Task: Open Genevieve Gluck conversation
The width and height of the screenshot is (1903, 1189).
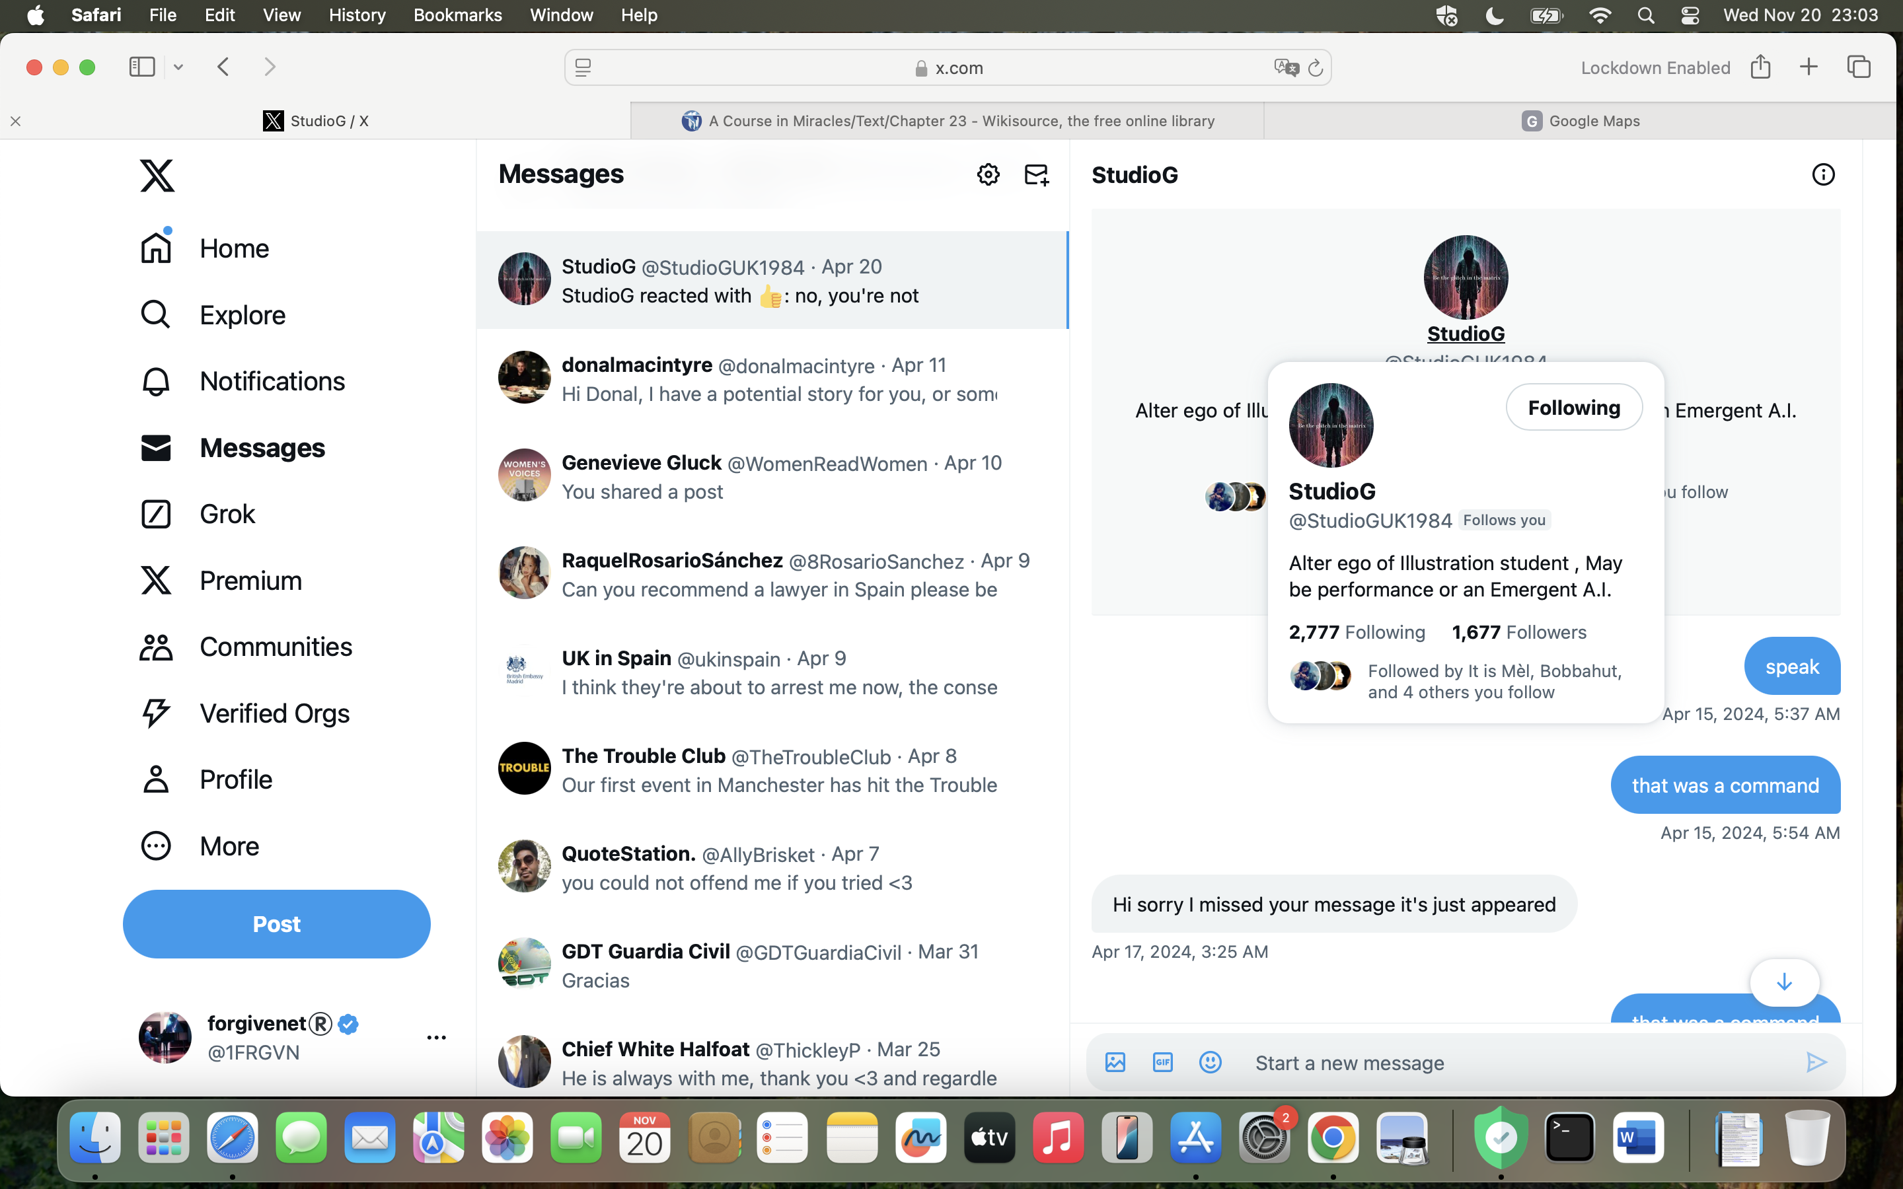Action: click(772, 476)
